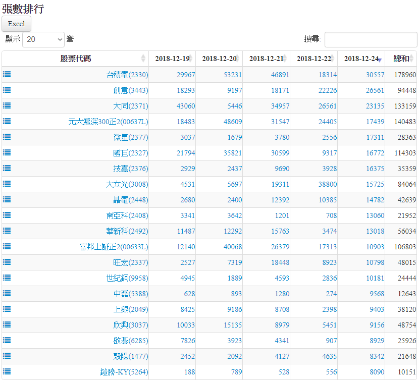Sort by the 2018-12-21 column header
The height and width of the screenshot is (383, 419).
click(266, 59)
